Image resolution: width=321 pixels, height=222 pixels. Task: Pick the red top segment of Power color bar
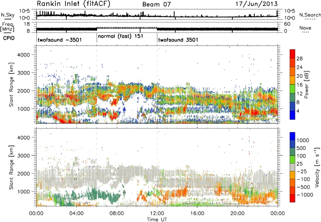(293, 54)
